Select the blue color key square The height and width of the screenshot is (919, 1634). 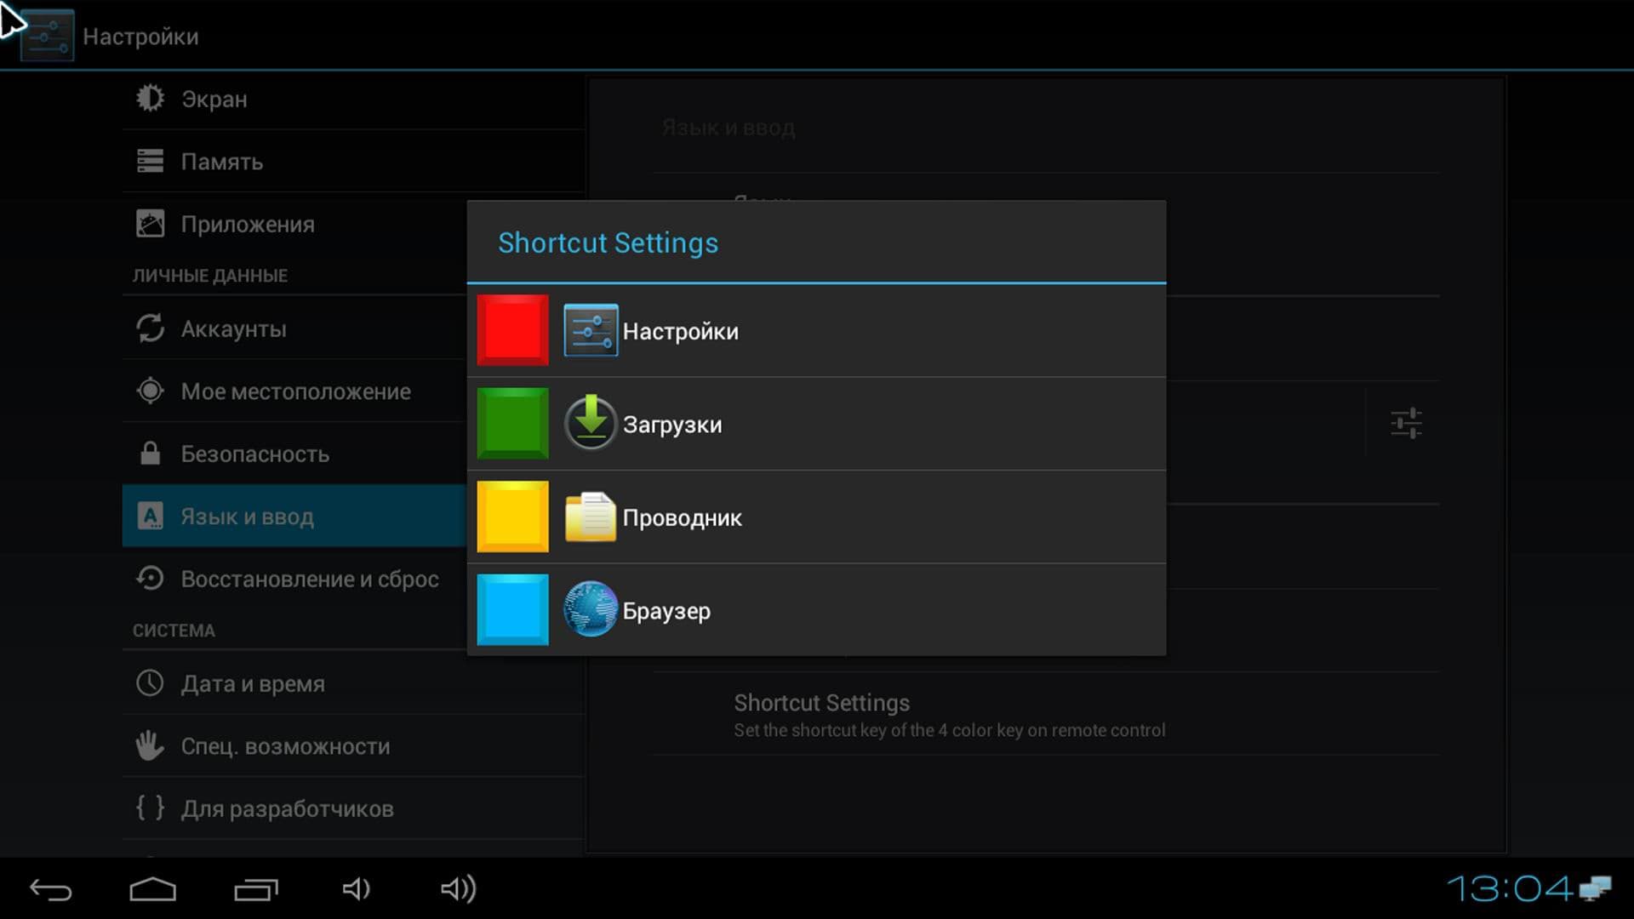click(512, 610)
